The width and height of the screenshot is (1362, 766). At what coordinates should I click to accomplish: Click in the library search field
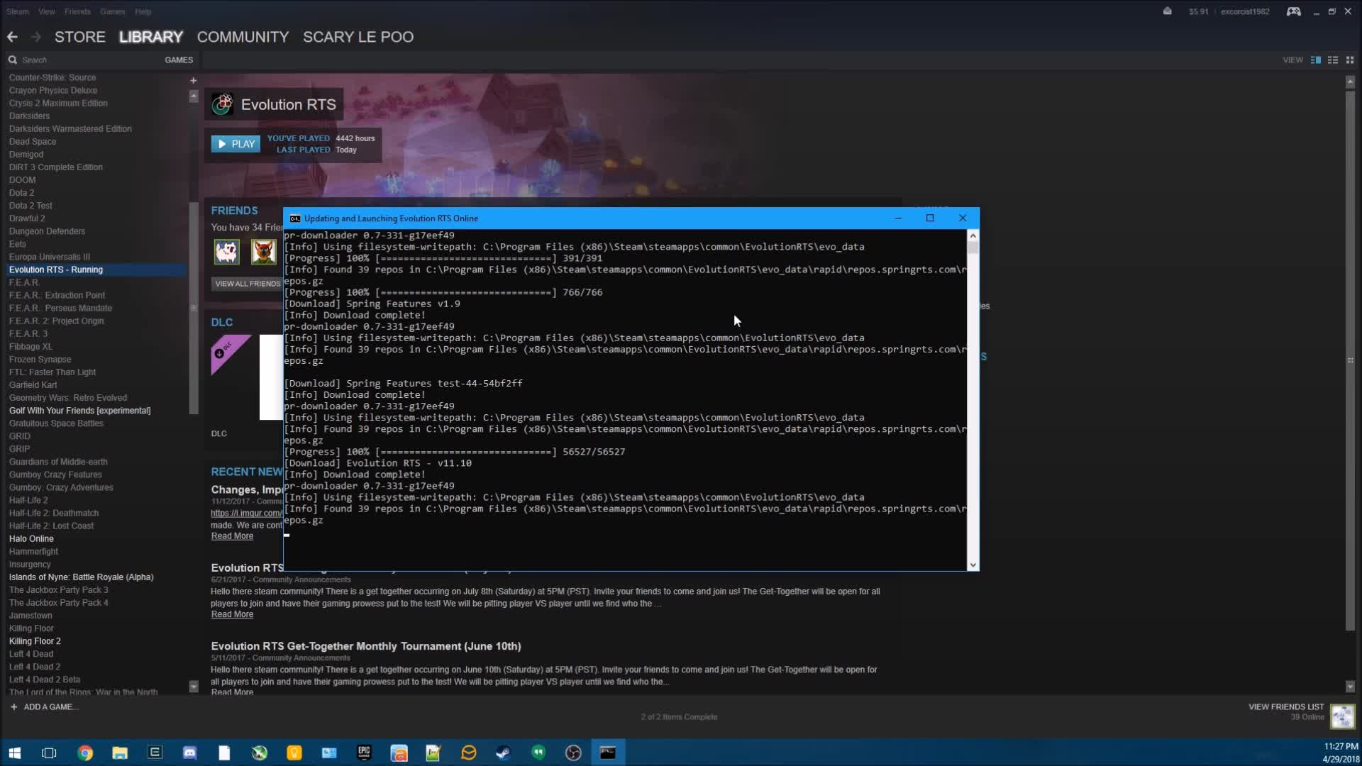85,60
